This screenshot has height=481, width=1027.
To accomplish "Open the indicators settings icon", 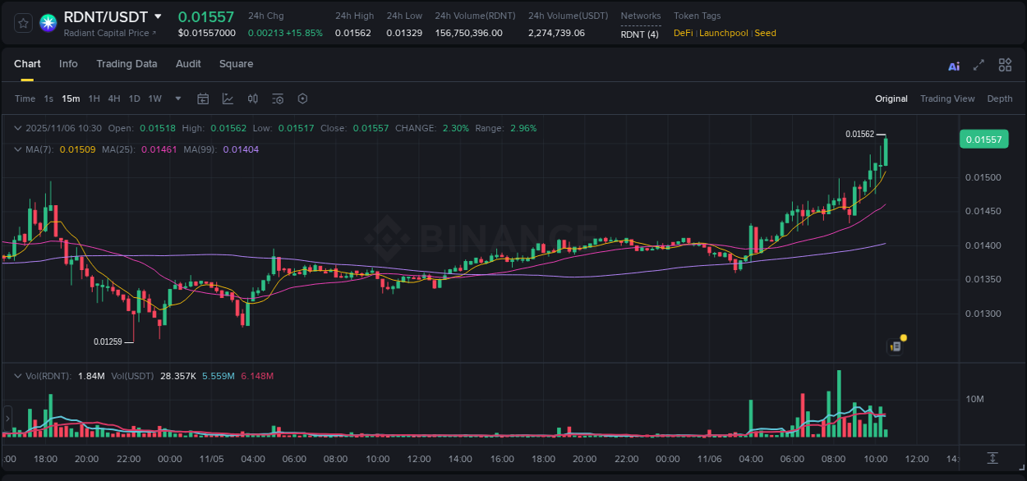I will 277,98.
